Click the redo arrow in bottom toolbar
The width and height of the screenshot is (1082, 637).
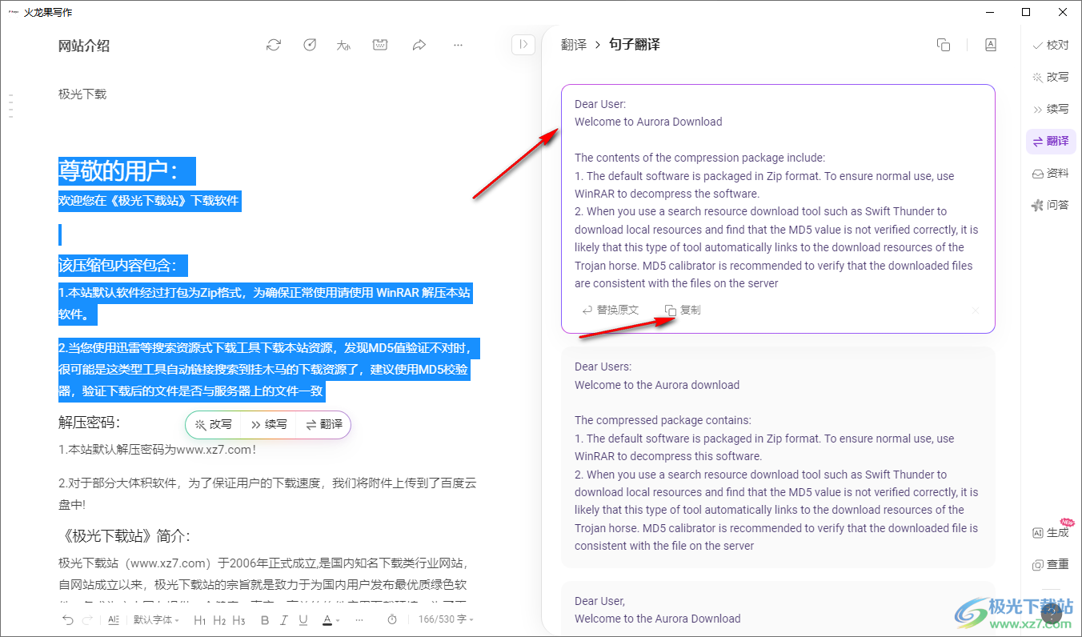[87, 620]
